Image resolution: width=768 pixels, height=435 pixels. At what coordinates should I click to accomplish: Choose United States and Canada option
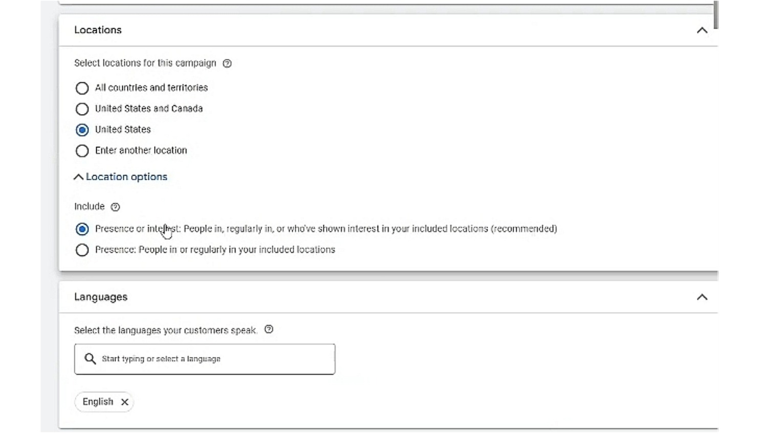tap(82, 109)
